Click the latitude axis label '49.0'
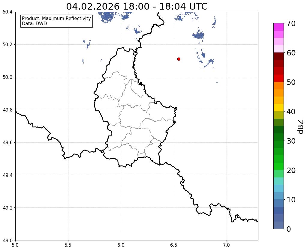 pyautogui.click(x=8, y=240)
